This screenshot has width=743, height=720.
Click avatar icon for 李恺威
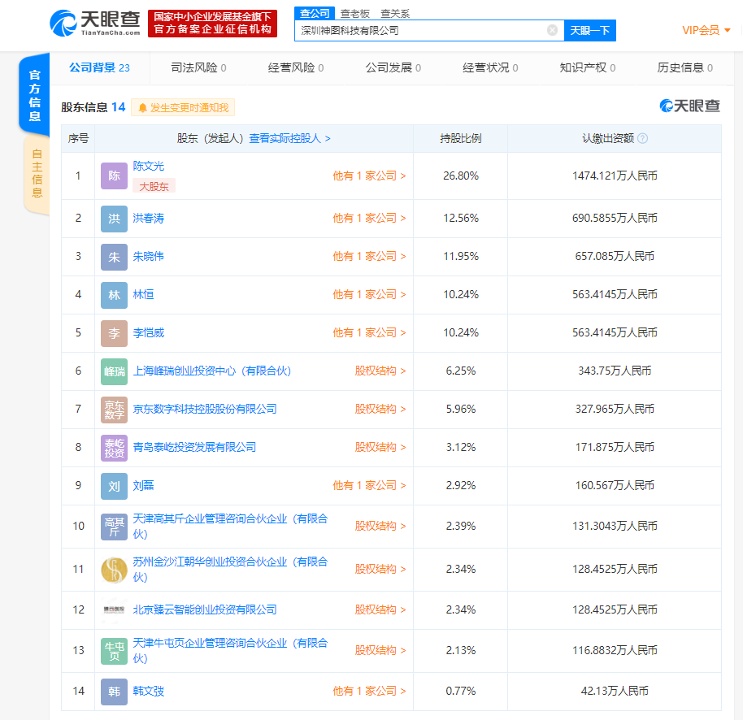click(x=114, y=333)
